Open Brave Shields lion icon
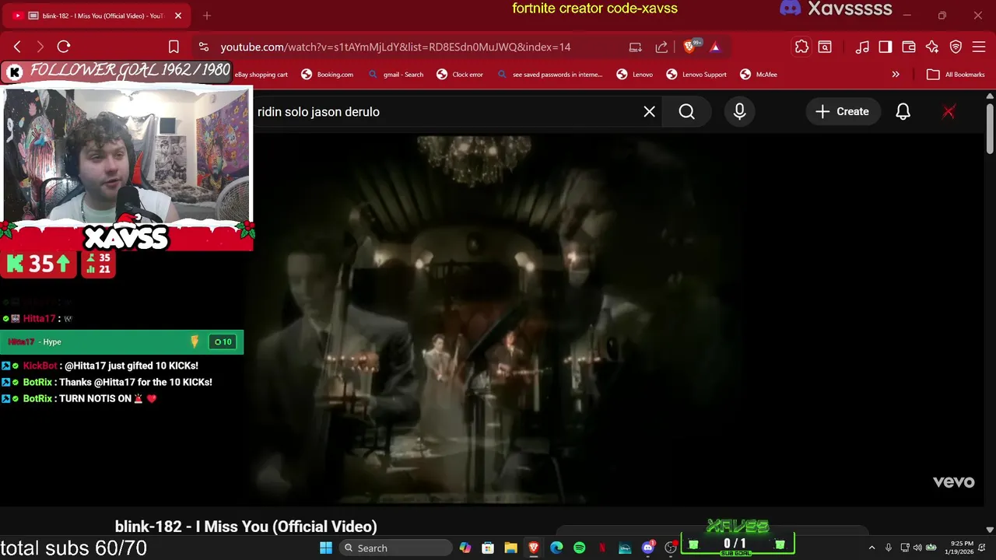Viewport: 996px width, 560px height. coord(689,47)
